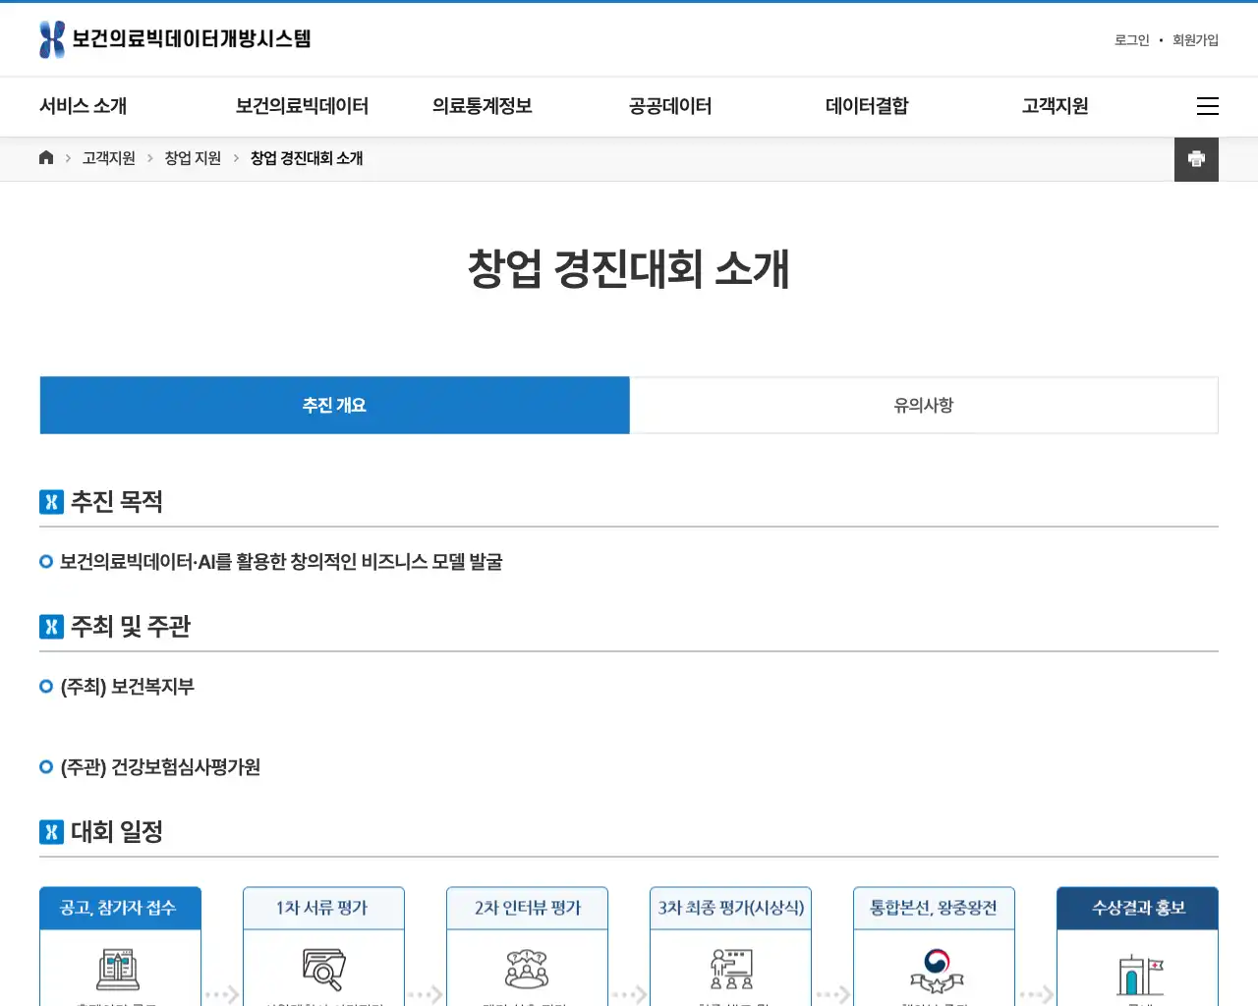Click the 2차 인터뷰 평가 people icon
The image size is (1258, 1006).
tap(527, 969)
